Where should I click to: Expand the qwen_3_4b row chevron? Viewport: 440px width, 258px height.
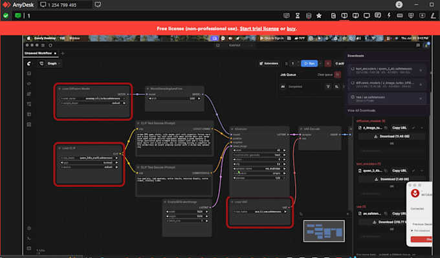422,171
